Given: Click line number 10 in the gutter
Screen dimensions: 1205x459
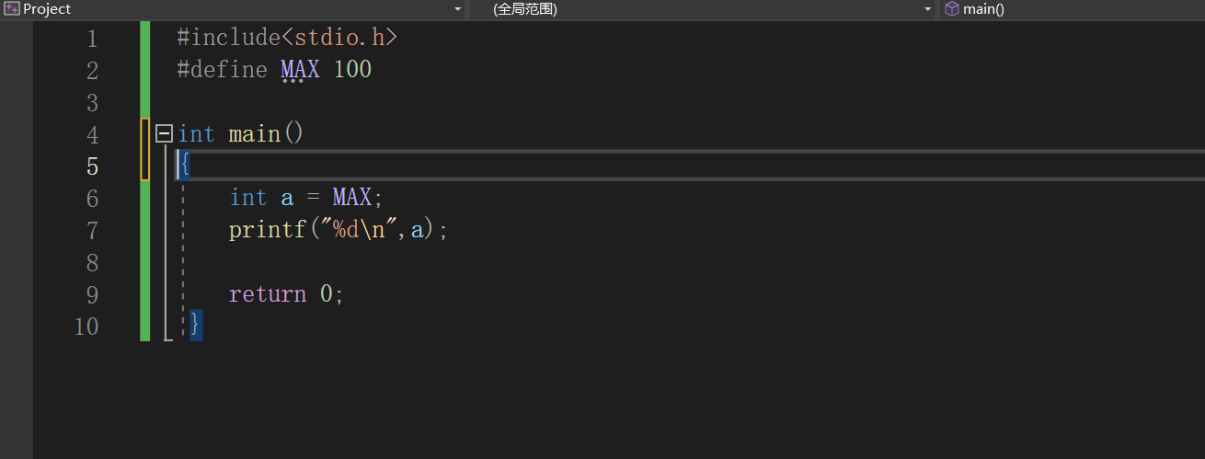Looking at the screenshot, I should coord(86,327).
